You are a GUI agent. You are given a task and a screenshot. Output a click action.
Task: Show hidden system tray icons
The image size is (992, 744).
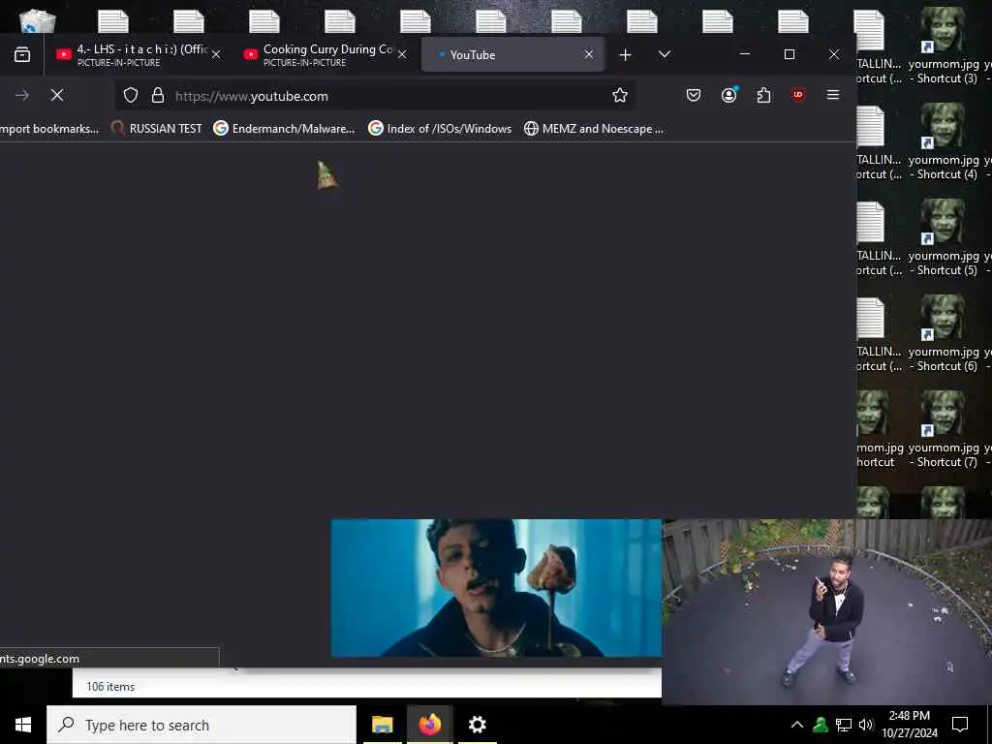797,725
